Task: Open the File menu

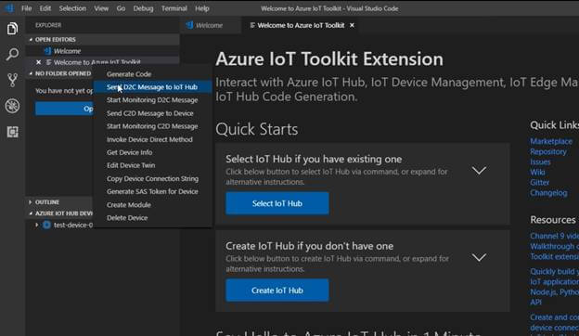Action: [x=27, y=8]
